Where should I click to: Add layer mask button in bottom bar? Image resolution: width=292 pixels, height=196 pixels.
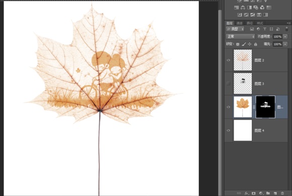[253, 193]
